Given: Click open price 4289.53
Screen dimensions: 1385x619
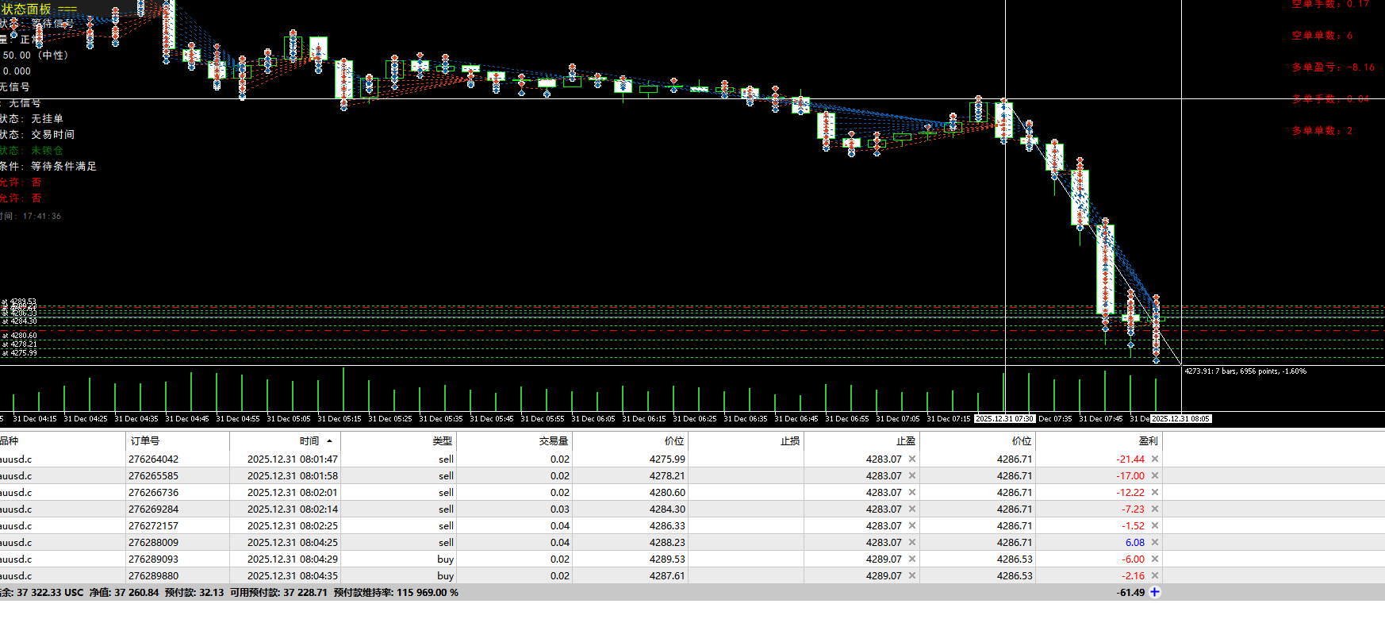Looking at the screenshot, I should (667, 559).
